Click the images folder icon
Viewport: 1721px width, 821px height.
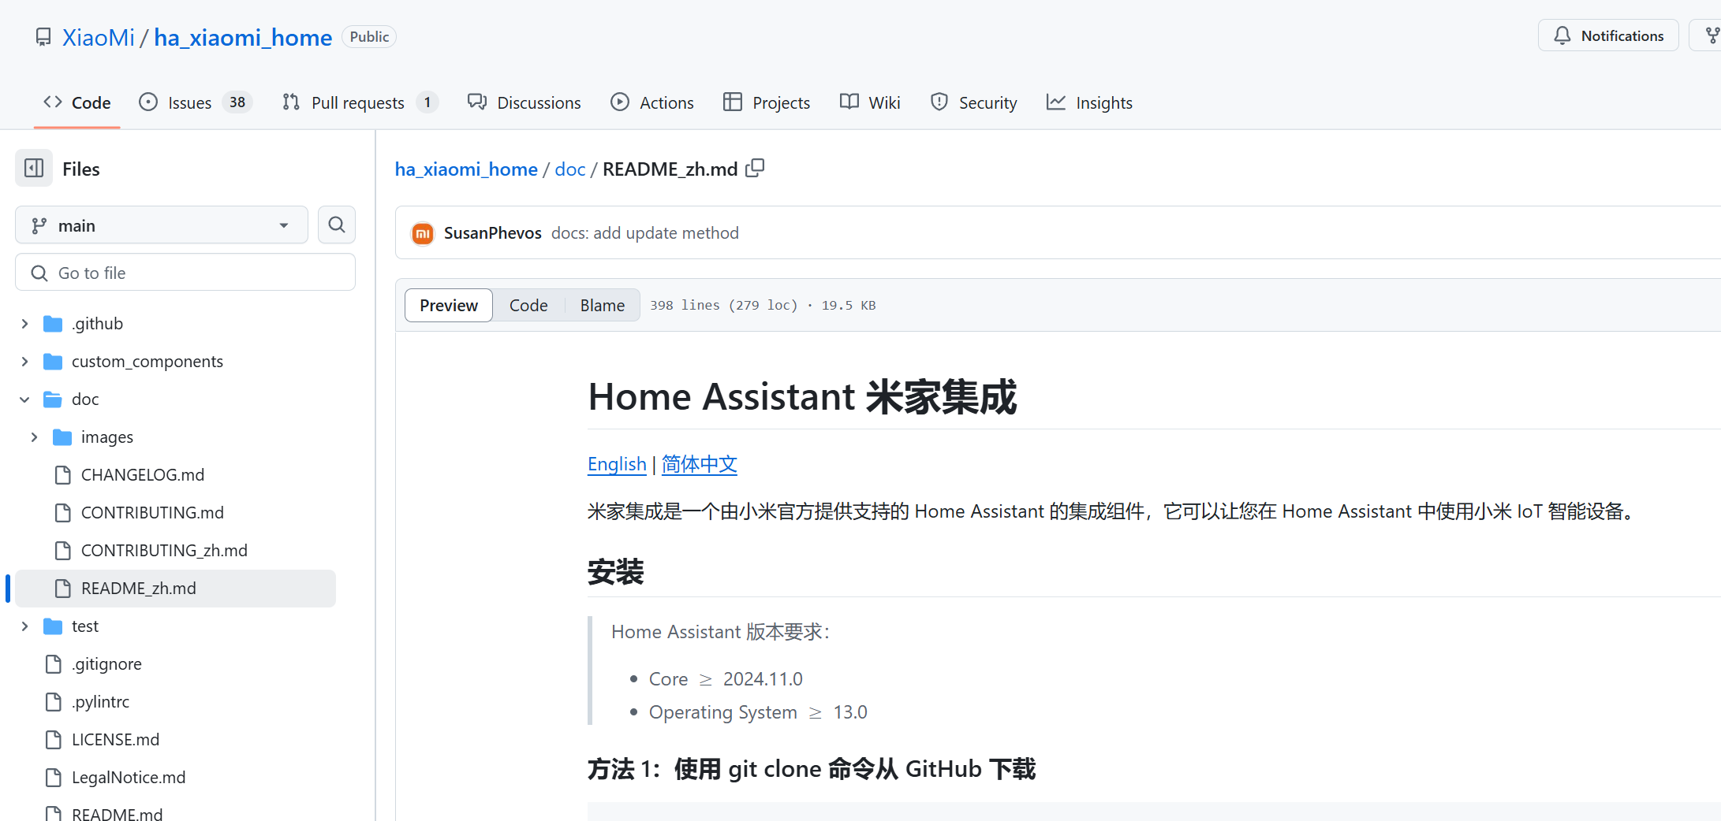(62, 437)
